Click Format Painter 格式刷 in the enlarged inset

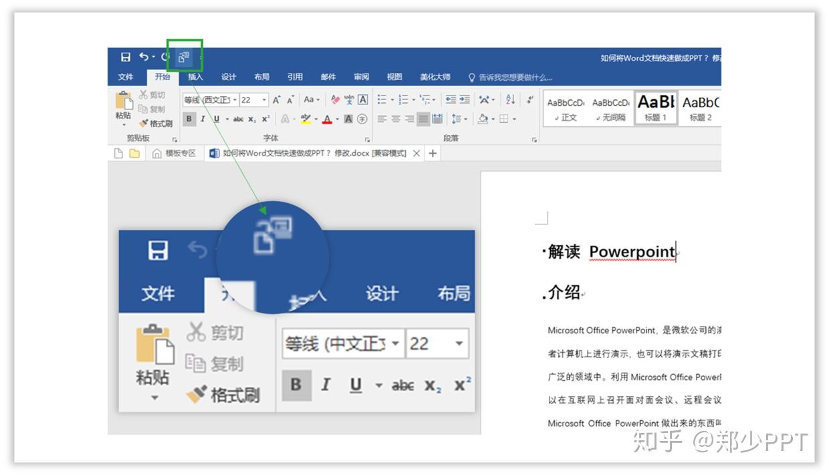point(223,395)
